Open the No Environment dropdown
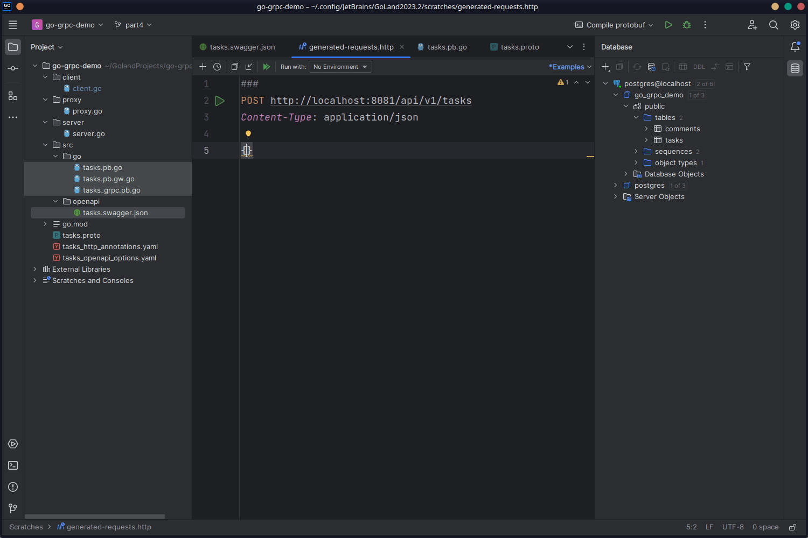Image resolution: width=808 pixels, height=538 pixels. [x=340, y=67]
